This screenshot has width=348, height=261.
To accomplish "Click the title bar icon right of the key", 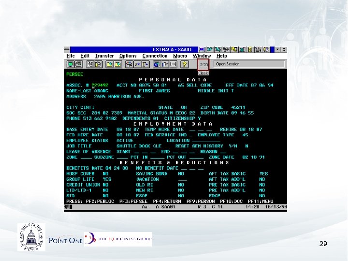I will click(242, 49).
